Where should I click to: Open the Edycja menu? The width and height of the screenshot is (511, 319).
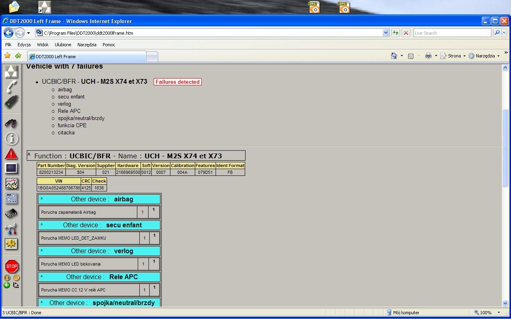point(24,45)
